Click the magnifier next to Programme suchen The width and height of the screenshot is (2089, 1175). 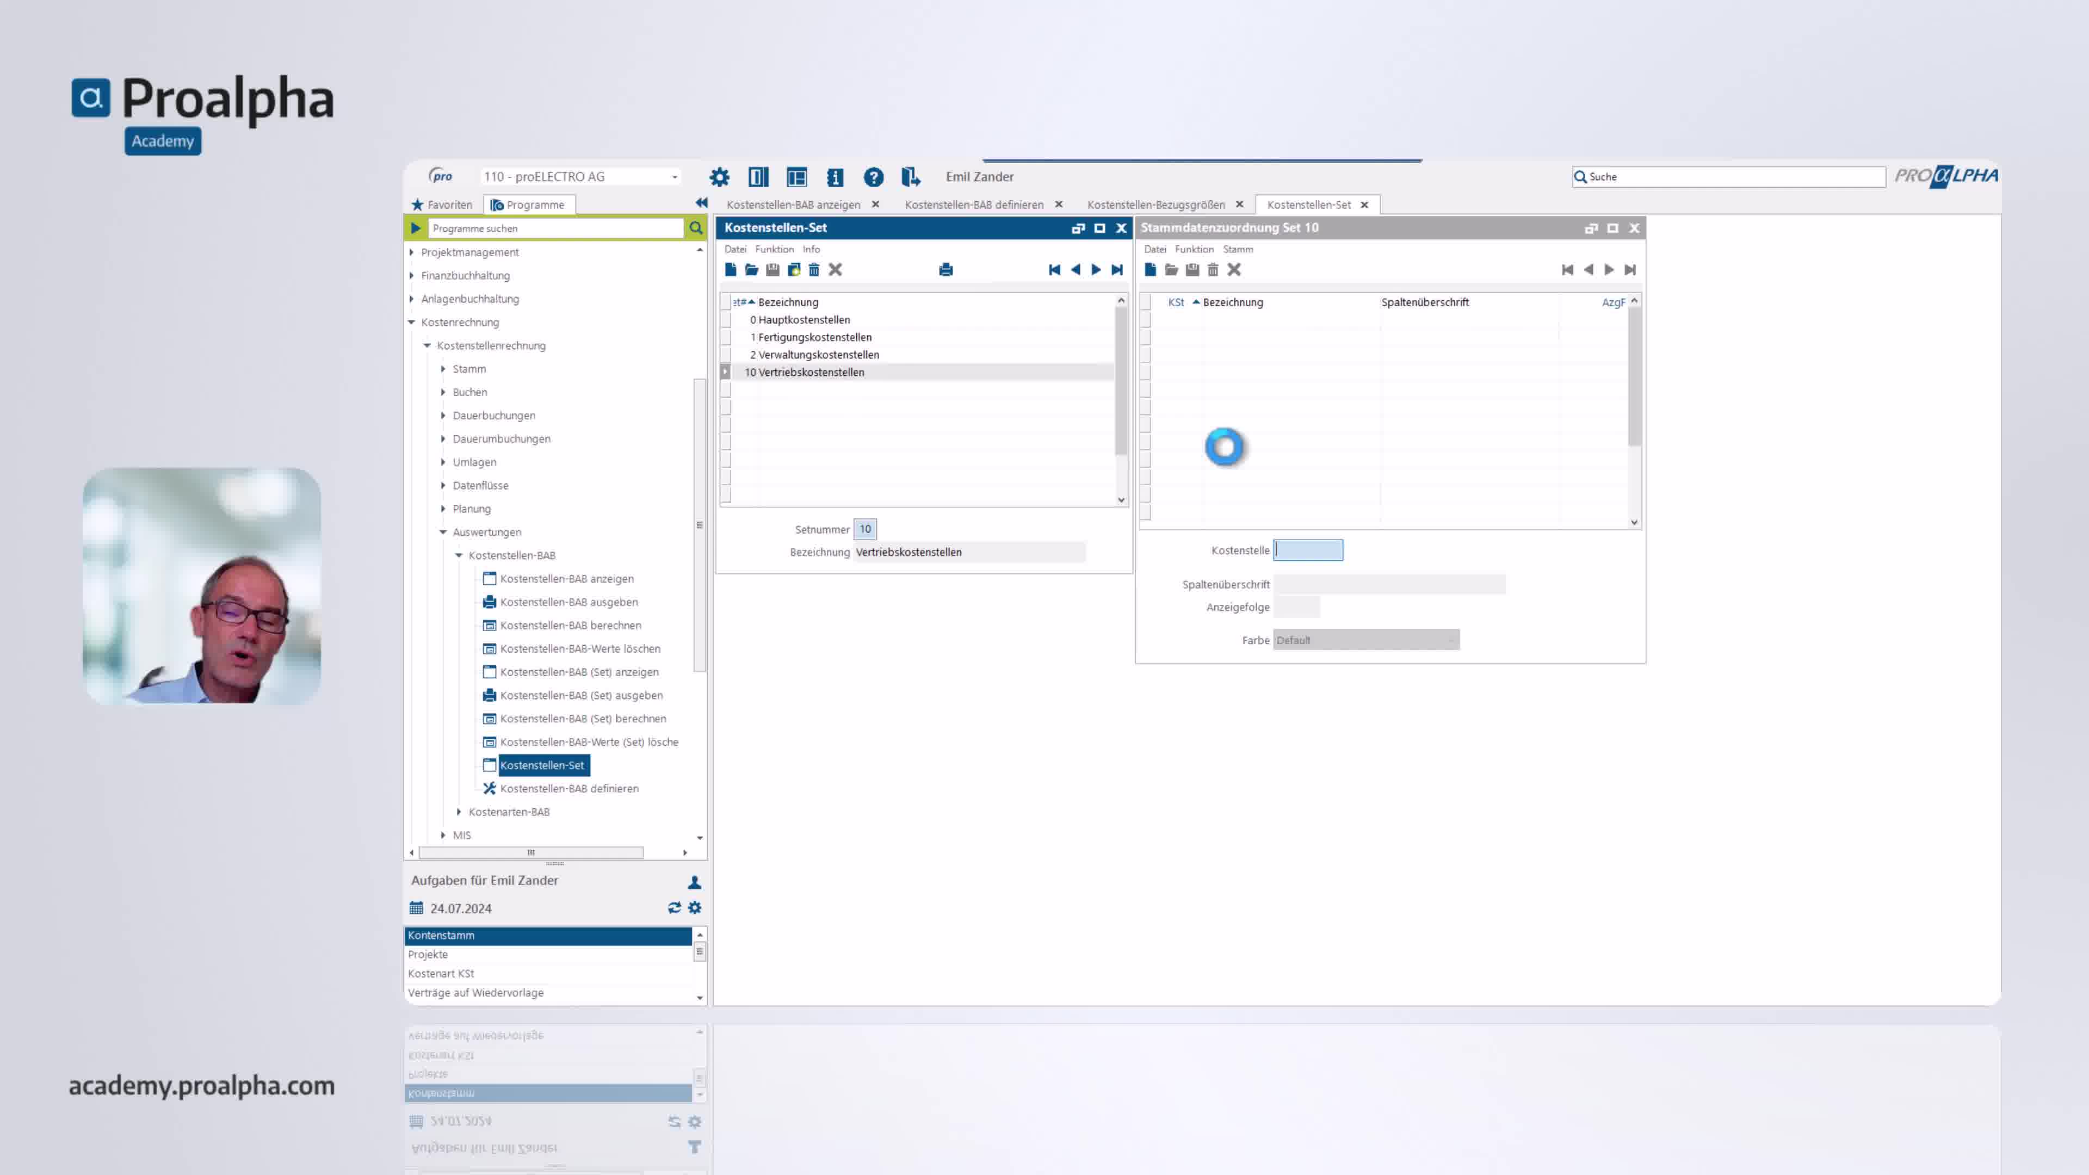coord(696,228)
